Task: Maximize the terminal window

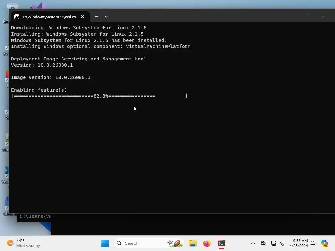Action: [x=322, y=15]
